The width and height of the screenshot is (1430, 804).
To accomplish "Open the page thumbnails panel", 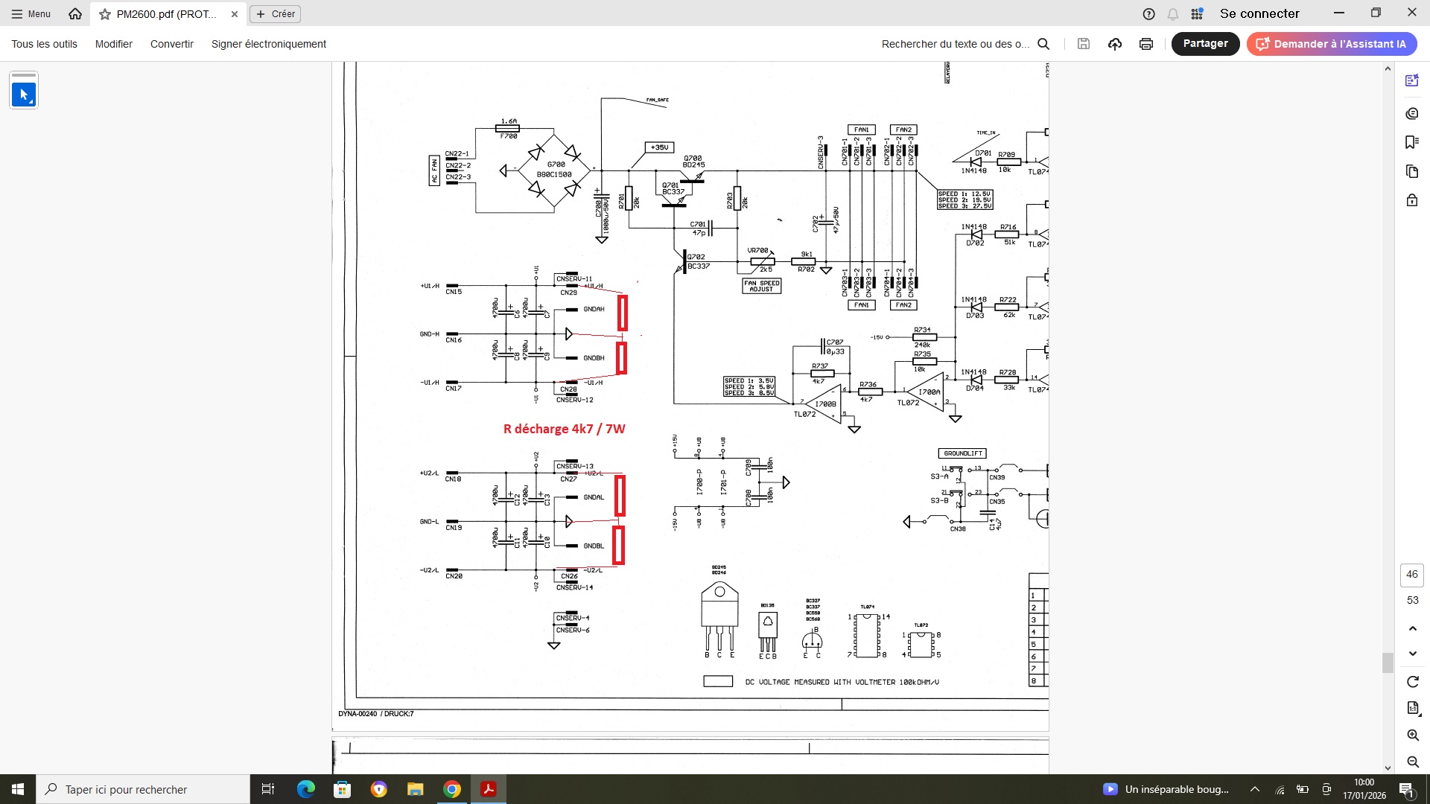I will [x=1411, y=171].
